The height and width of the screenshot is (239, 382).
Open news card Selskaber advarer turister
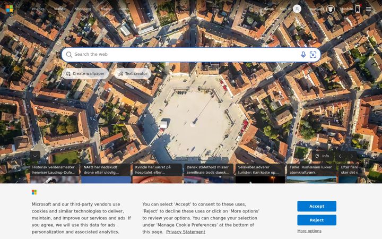260,173
